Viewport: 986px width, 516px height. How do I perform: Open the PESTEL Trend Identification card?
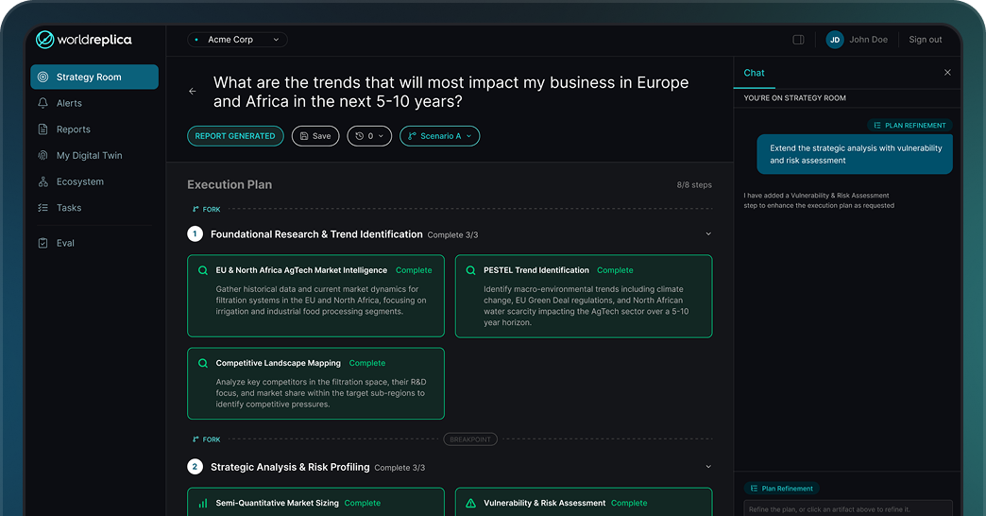point(584,297)
